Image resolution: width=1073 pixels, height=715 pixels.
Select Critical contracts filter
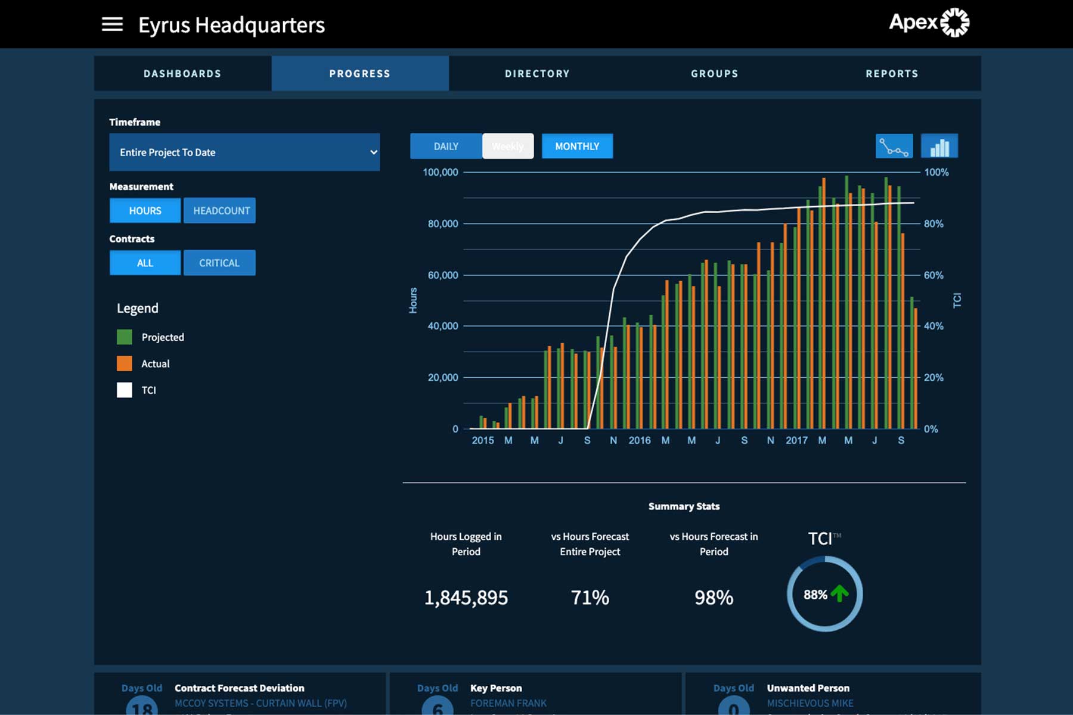click(219, 262)
